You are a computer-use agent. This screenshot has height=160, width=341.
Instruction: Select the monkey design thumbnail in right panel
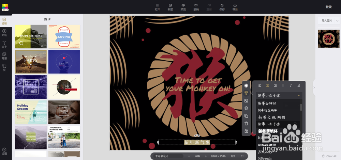[328, 39]
